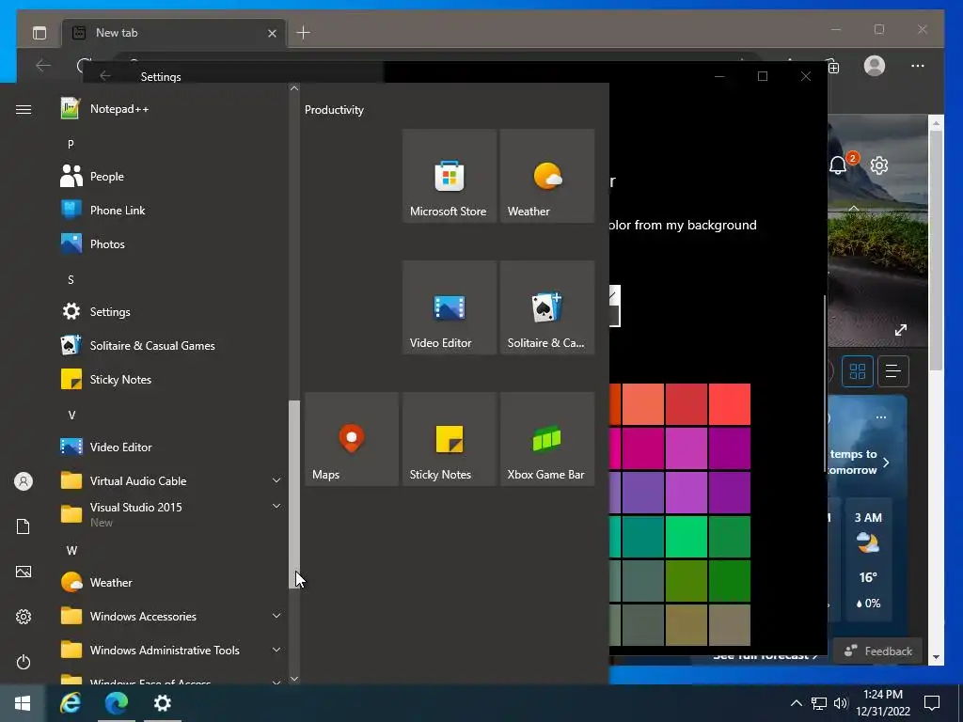This screenshot has width=963, height=722.
Task: Click the volume speaker tray icon
Action: tap(841, 703)
